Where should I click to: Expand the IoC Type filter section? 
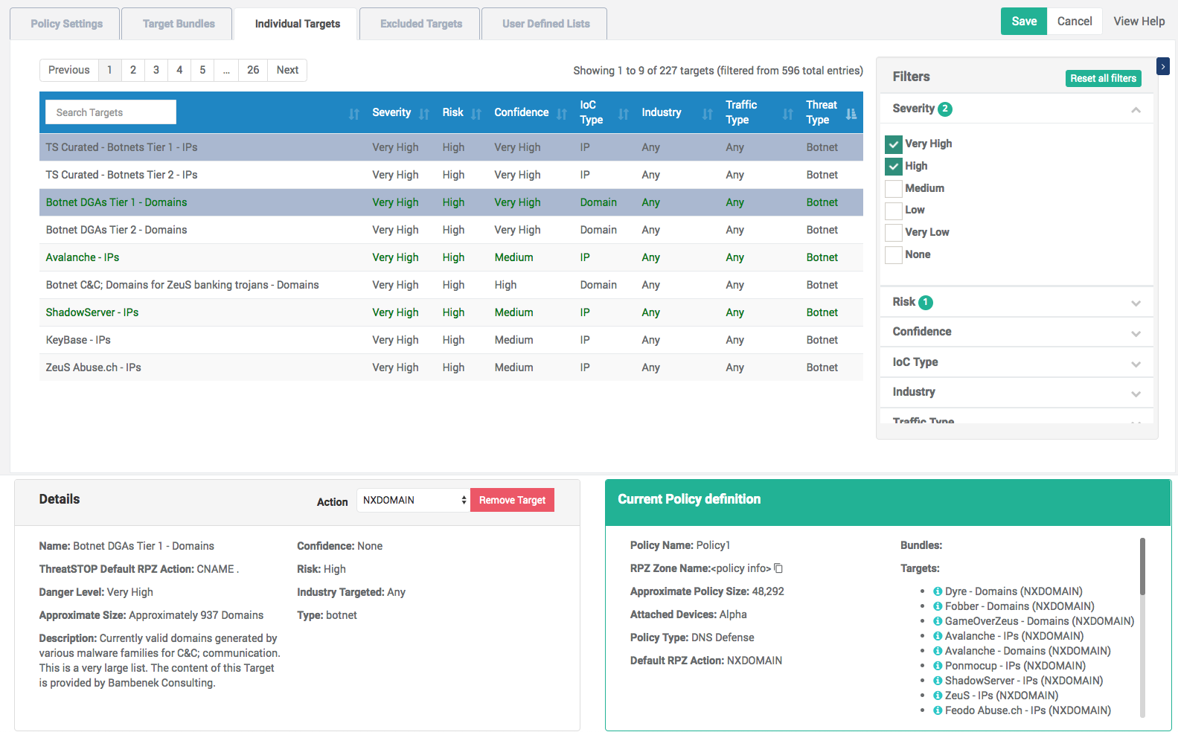[x=1017, y=362]
